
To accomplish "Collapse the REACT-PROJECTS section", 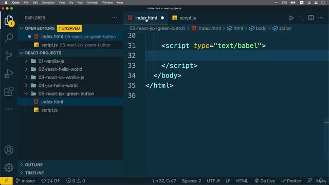I will point(22,53).
